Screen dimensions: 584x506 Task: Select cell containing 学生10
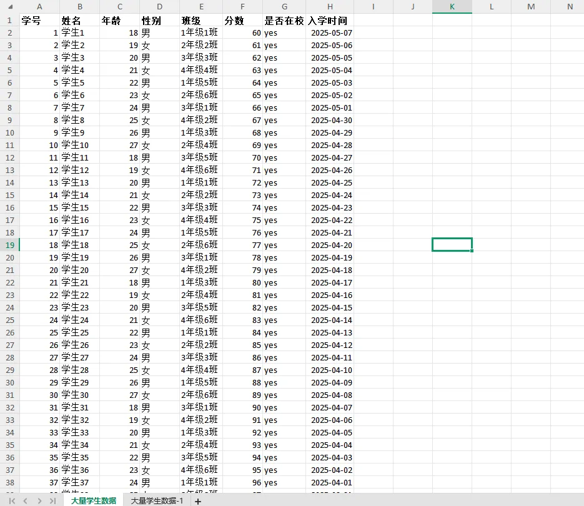coord(79,145)
